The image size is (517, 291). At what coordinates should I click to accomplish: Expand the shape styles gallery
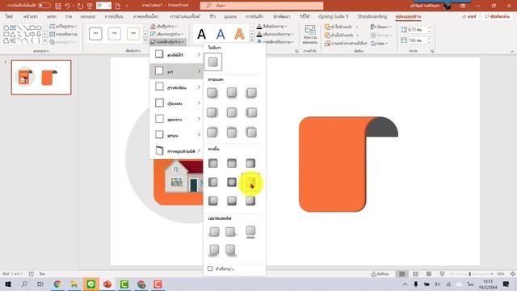145,40
